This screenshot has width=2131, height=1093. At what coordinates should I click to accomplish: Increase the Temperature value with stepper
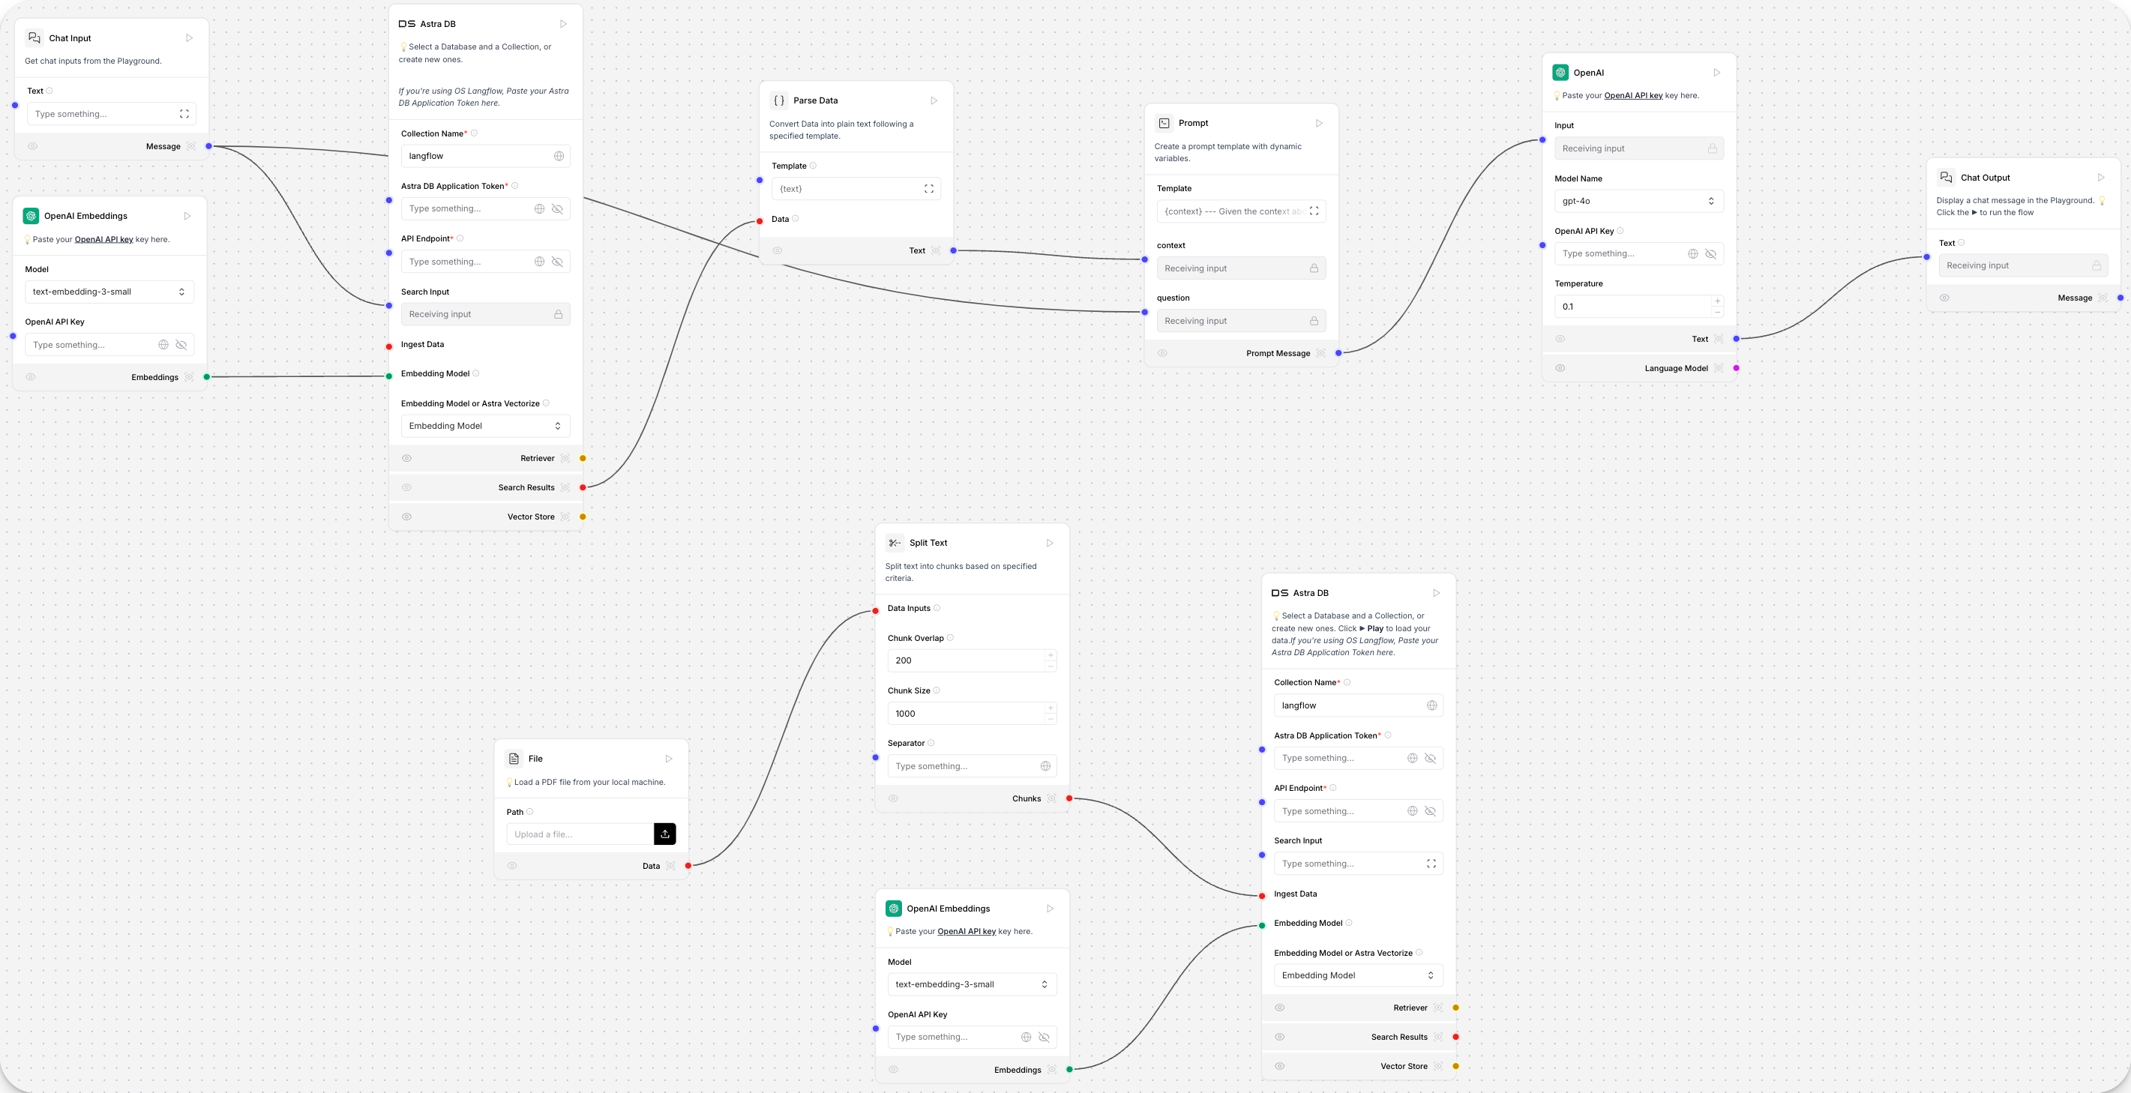point(1718,301)
